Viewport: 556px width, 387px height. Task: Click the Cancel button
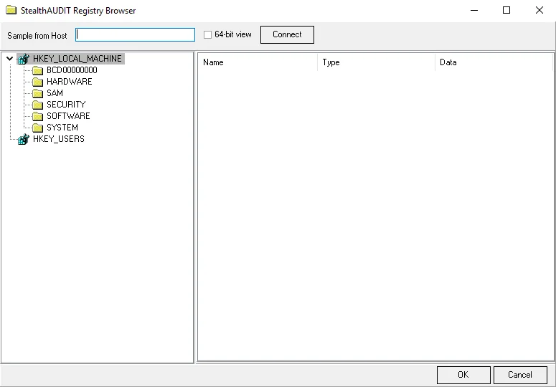click(520, 375)
